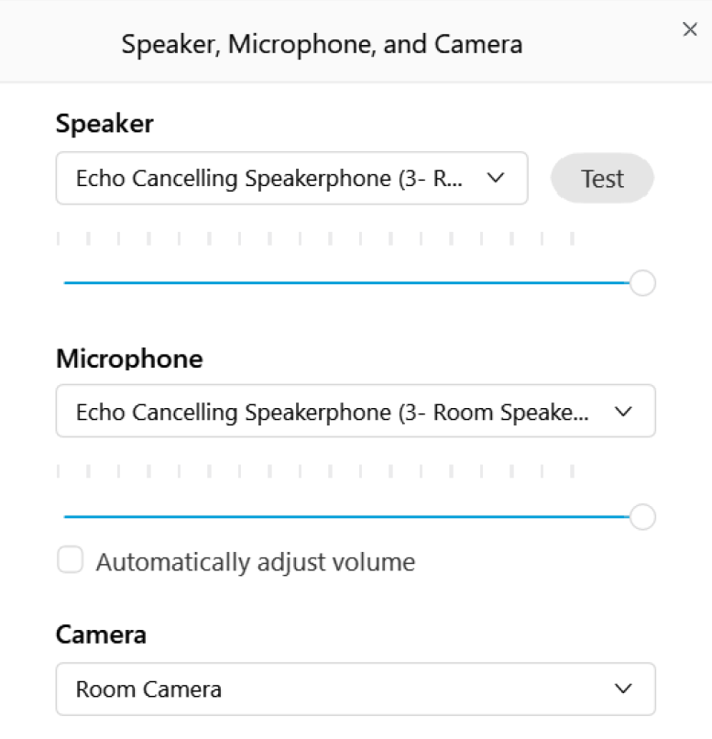This screenshot has width=712, height=739.
Task: Enable the Automatically adjust volume checkbox
Action: click(71, 560)
